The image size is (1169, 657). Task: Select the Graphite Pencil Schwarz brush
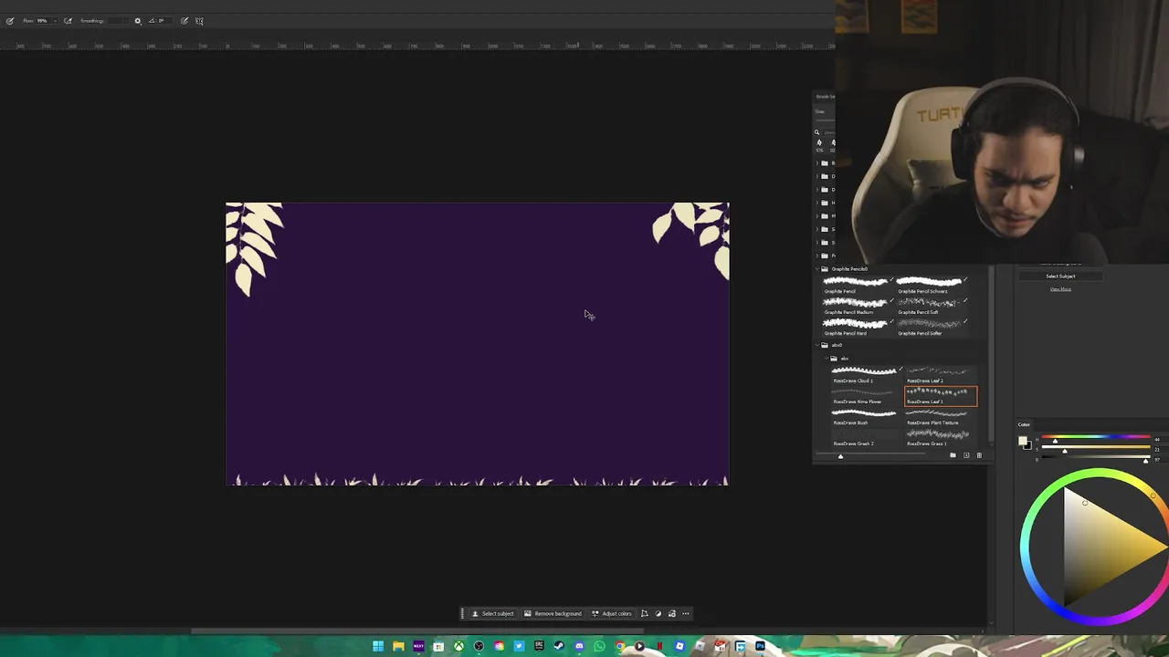pos(932,285)
